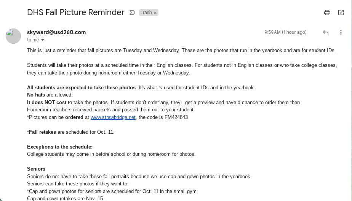Click the bold 'No hats' text
Viewport: 352px width, 201px height.
click(x=36, y=95)
